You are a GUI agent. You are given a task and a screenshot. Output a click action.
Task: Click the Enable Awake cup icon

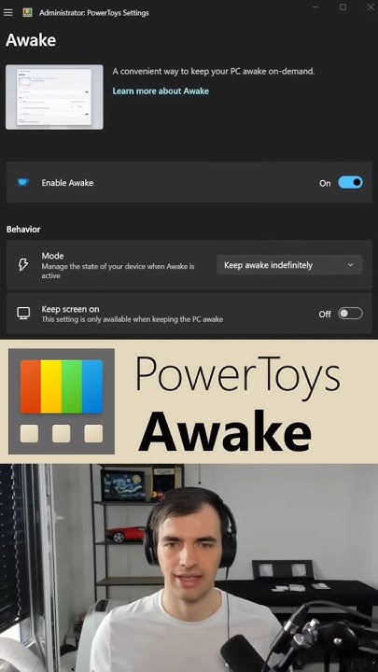coord(23,183)
